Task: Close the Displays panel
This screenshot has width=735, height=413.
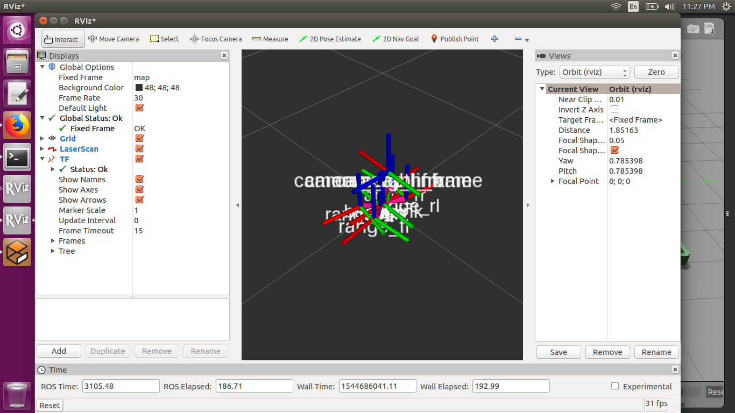Action: [x=224, y=55]
